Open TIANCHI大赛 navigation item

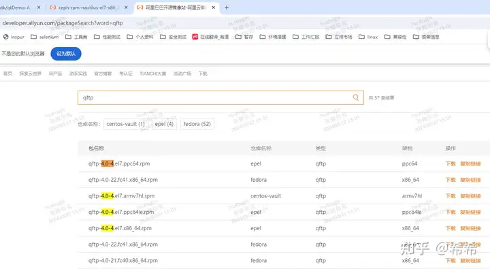153,74
